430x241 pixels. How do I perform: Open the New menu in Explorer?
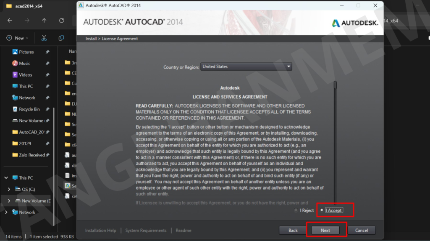18,38
